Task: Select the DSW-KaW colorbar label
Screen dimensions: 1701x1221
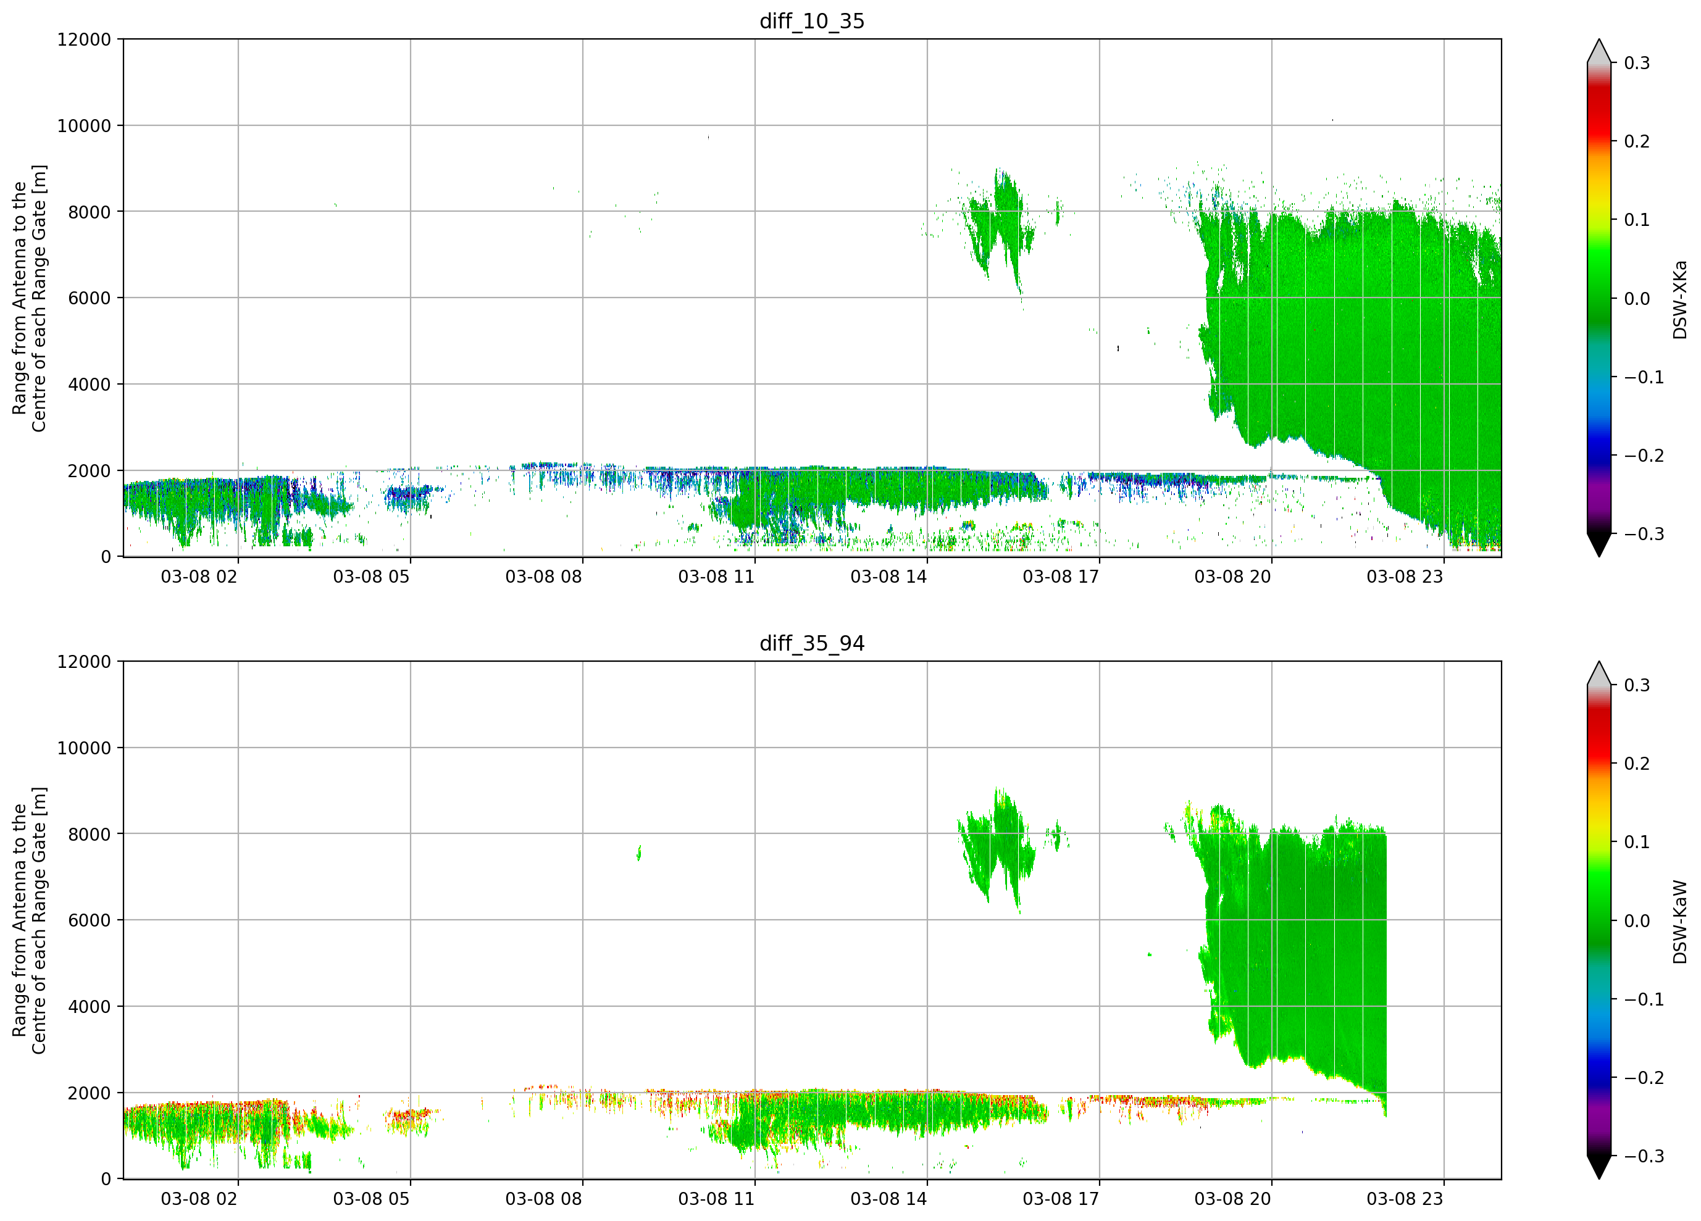Action: pyautogui.click(x=1679, y=922)
